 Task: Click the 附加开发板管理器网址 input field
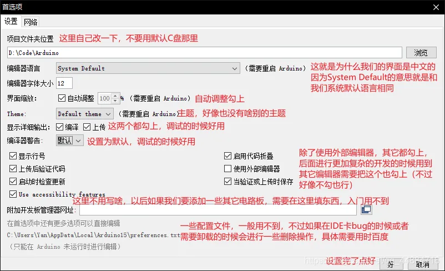point(218,210)
